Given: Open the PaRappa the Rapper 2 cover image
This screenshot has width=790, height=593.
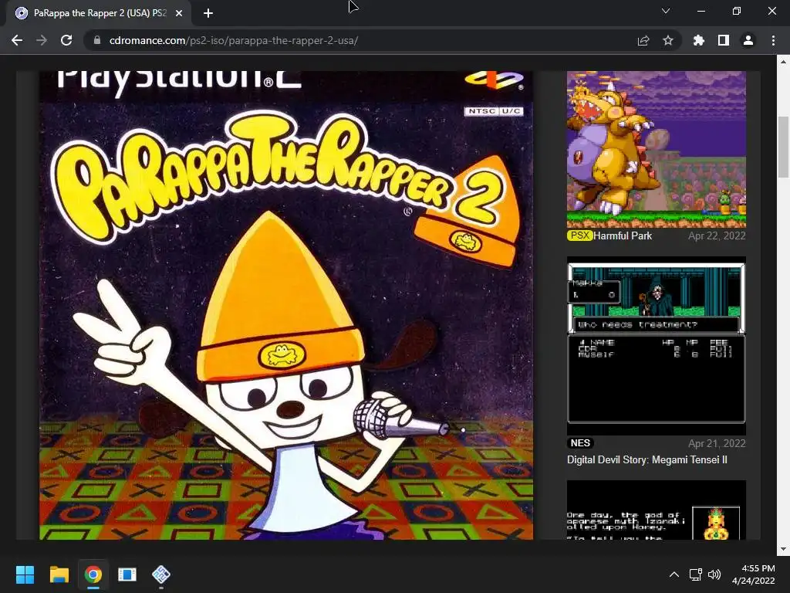Looking at the screenshot, I should point(286,305).
